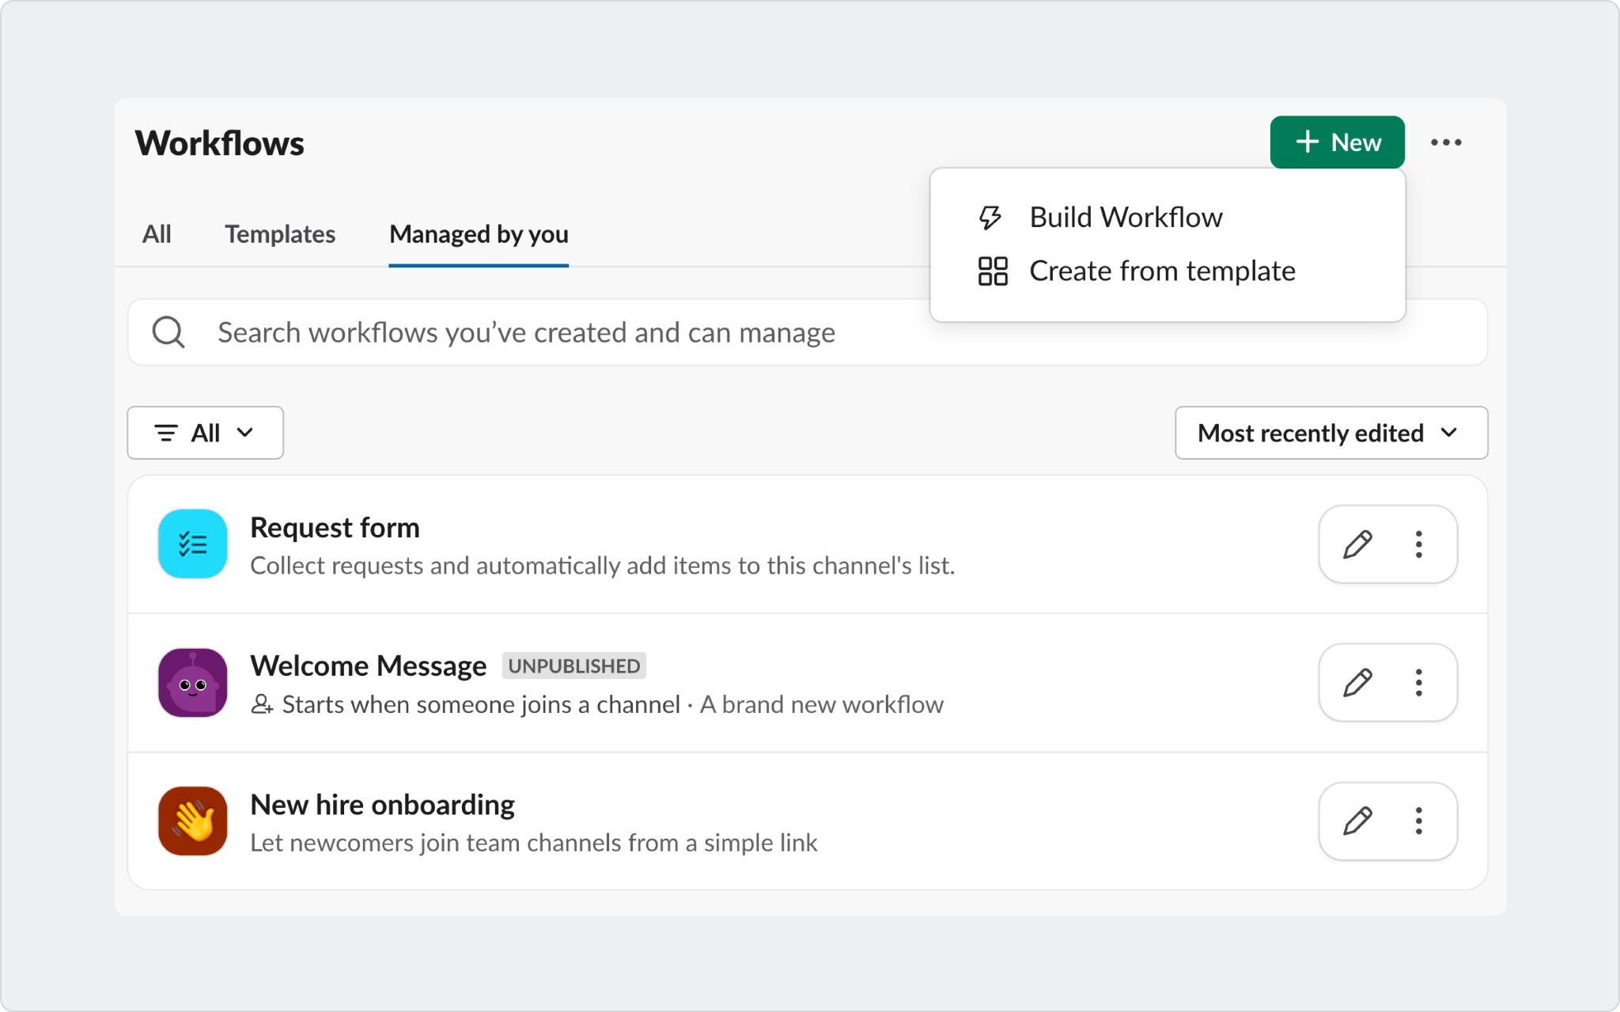Image resolution: width=1620 pixels, height=1012 pixels.
Task: Select Build Workflow menu option
Action: click(x=1126, y=218)
